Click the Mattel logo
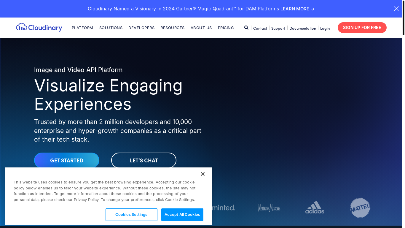Image resolution: width=405 pixels, height=228 pixels. (x=360, y=208)
